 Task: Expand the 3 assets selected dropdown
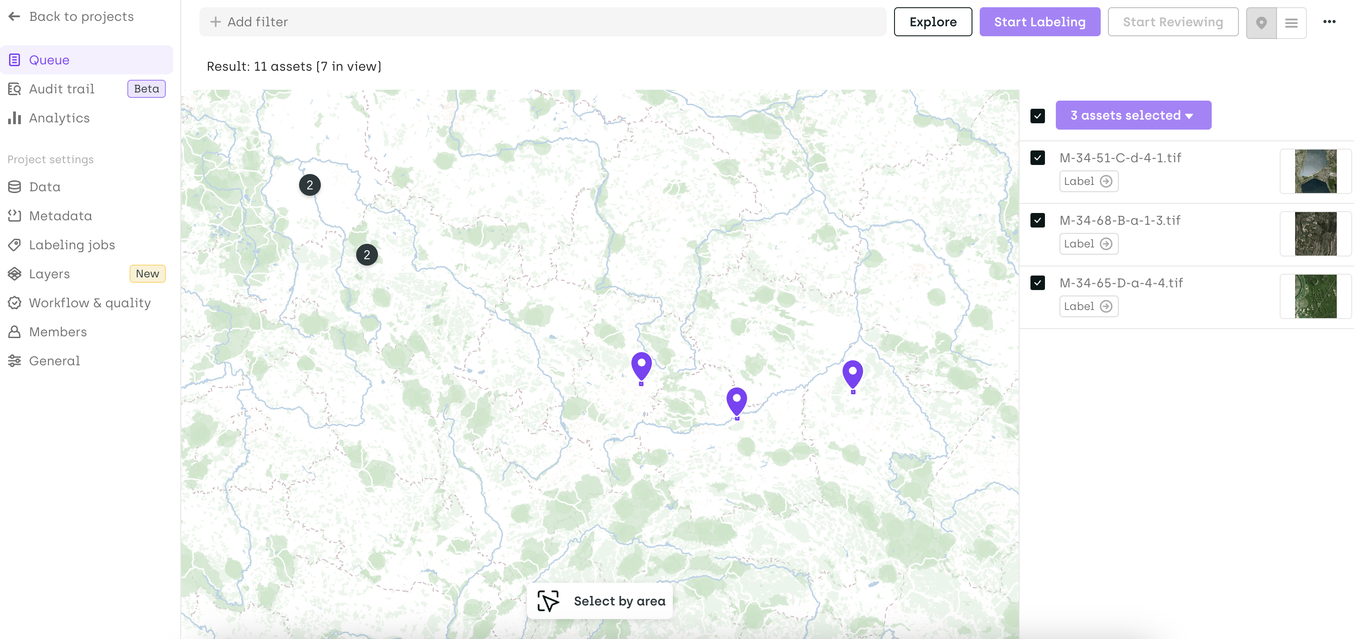click(x=1133, y=115)
